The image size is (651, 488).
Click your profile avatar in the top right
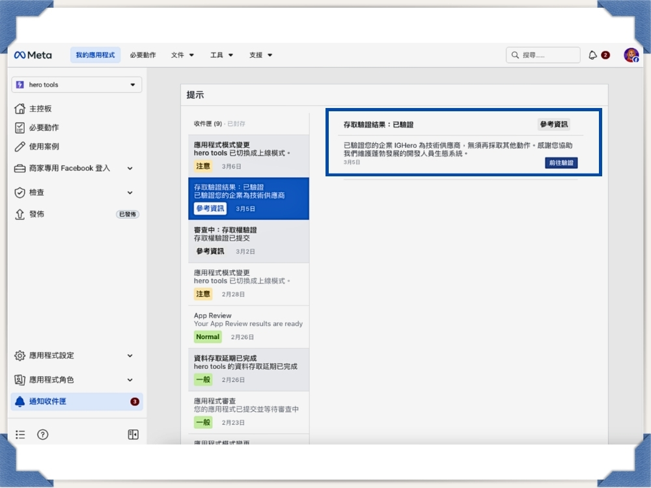tap(630, 55)
